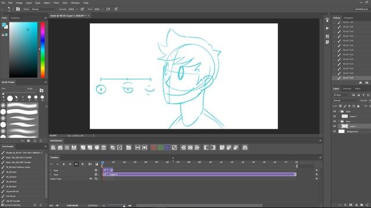The height and width of the screenshot is (208, 371).
Task: Toggle the Brush panel from the options bar
Action: [x=18, y=9]
